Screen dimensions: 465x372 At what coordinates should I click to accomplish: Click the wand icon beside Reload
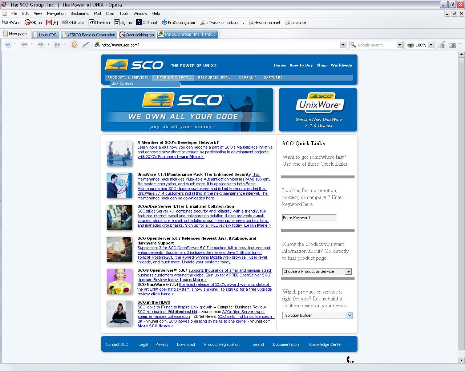pyautogui.click(x=86, y=45)
